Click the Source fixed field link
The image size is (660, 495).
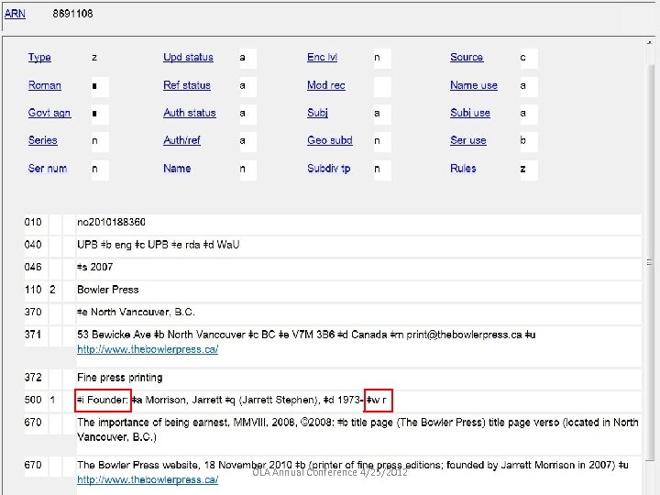[467, 57]
